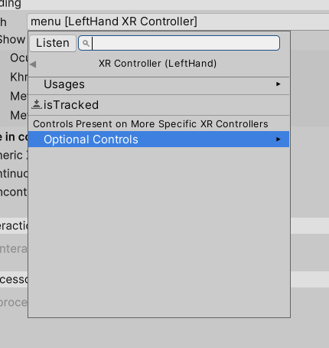This screenshot has width=329, height=348.
Task: Click the partially hidden Continuous scheme row
Action: [x=14, y=174]
